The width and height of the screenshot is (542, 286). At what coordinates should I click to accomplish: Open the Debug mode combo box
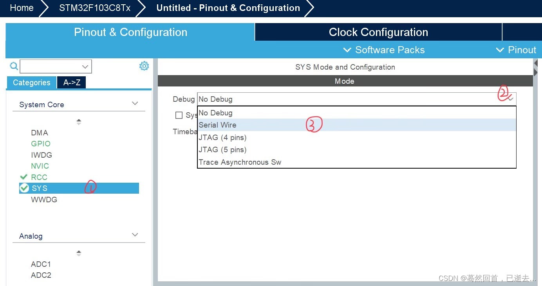(357, 99)
